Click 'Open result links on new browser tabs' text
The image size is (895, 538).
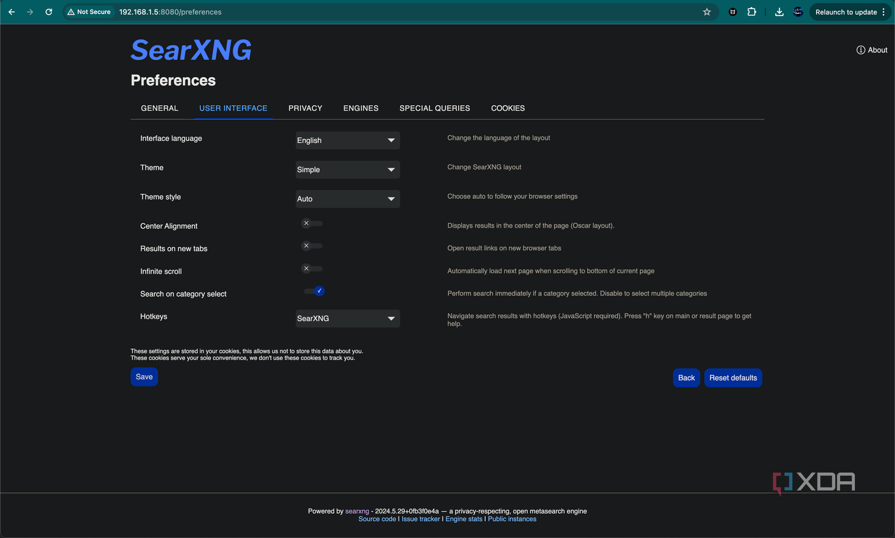(504, 248)
